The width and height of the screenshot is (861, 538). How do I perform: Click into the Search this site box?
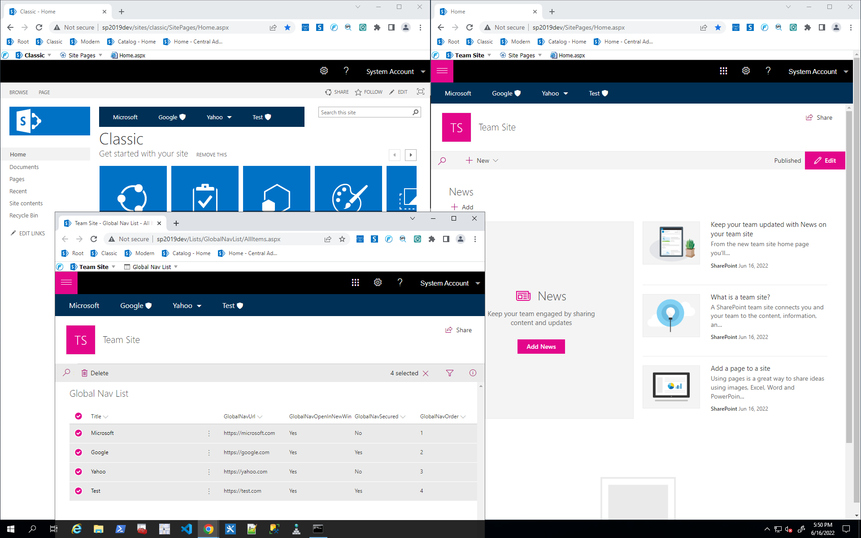coord(365,113)
